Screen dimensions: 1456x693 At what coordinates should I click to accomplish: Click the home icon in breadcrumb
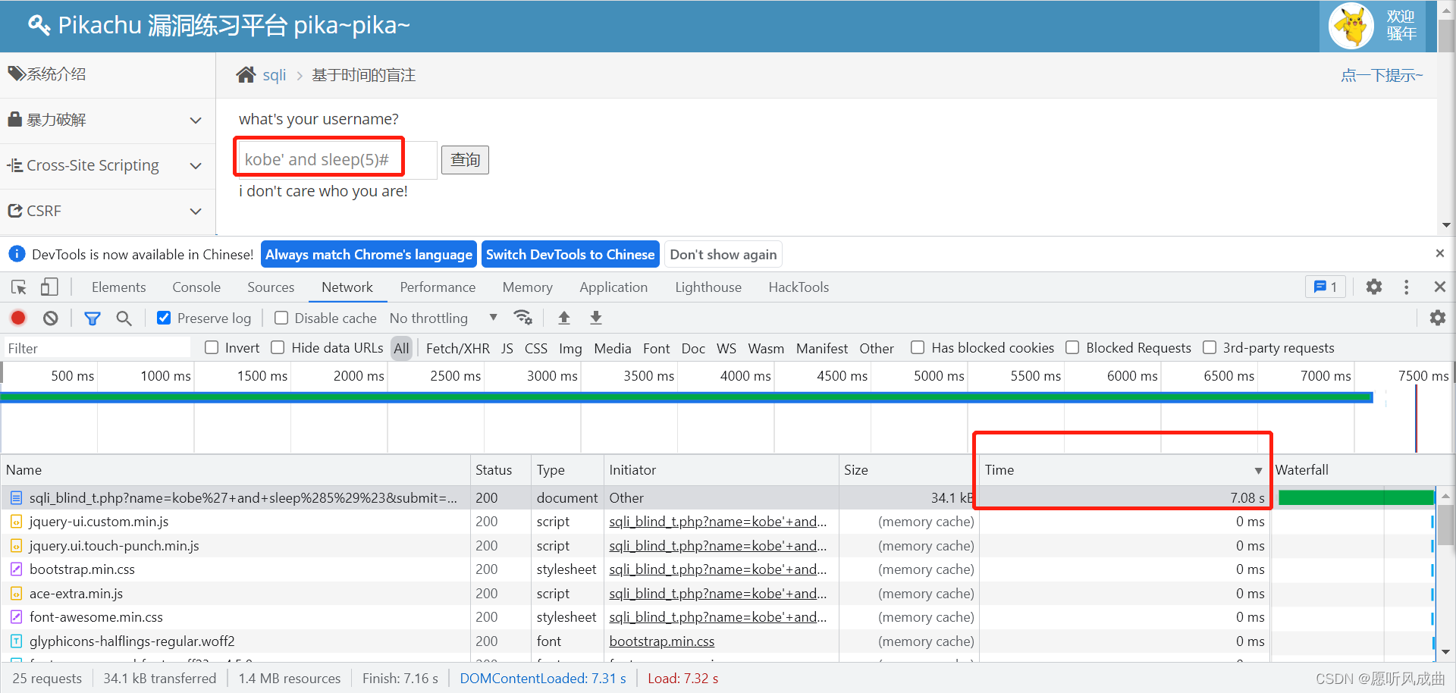click(x=246, y=74)
